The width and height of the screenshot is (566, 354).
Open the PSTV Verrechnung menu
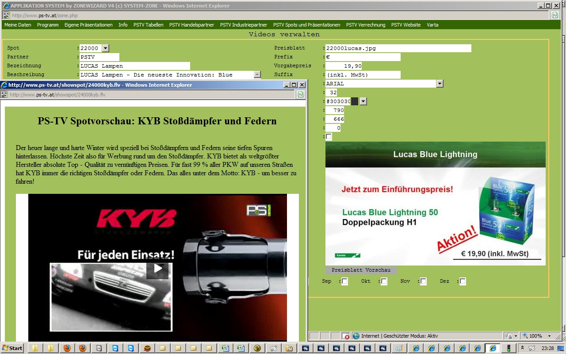pos(366,25)
